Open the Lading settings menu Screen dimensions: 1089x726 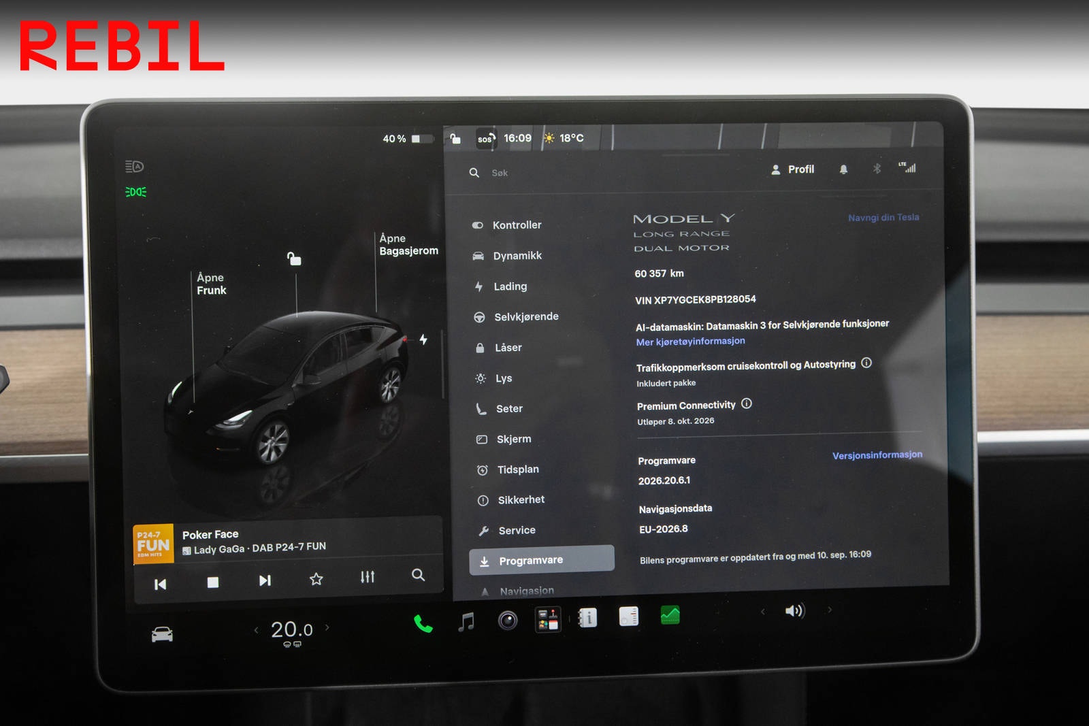pos(501,286)
